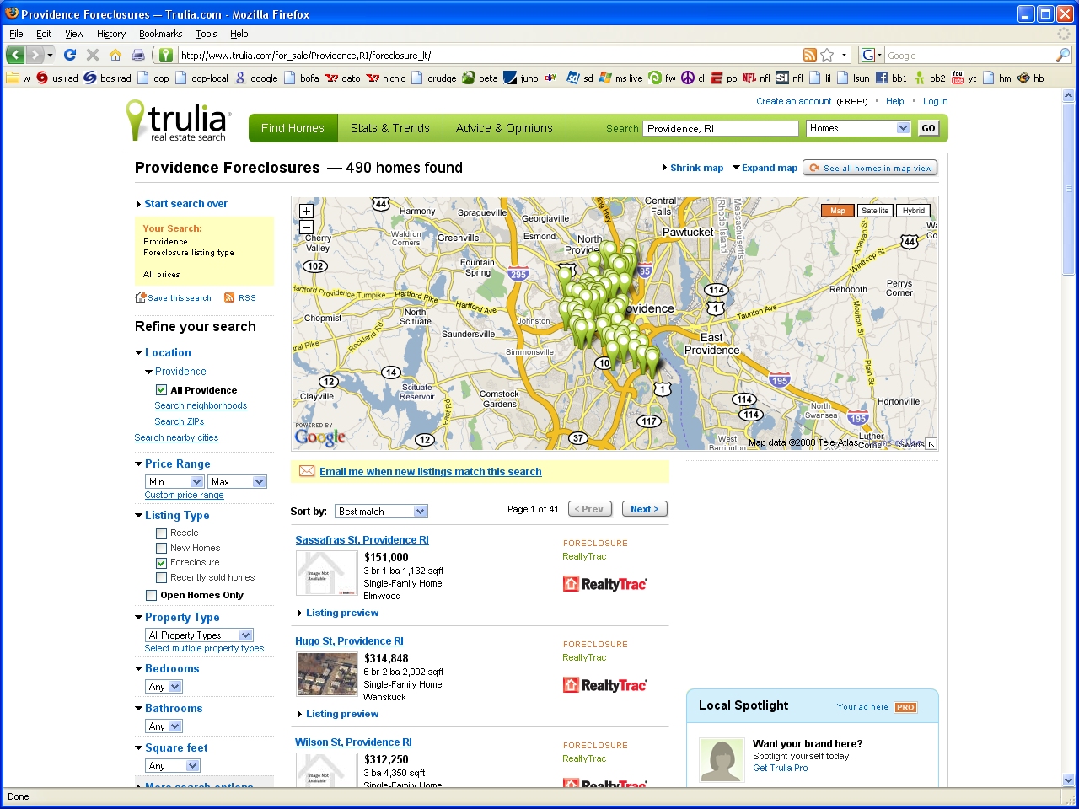The height and width of the screenshot is (809, 1079).
Task: Open the Bedrooms Any dropdown
Action: (164, 687)
